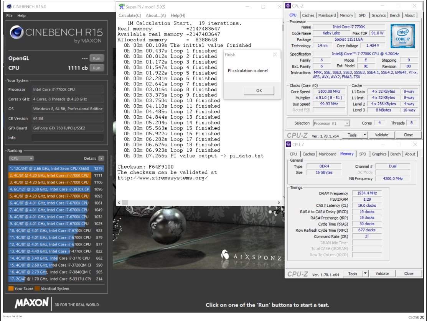Viewport: 427px width, 321px height.
Task: Select ranking row 1 Xeon X5650
Action: tap(56, 169)
